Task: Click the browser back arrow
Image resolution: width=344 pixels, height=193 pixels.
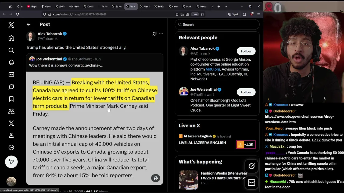Action: tap(4, 14)
